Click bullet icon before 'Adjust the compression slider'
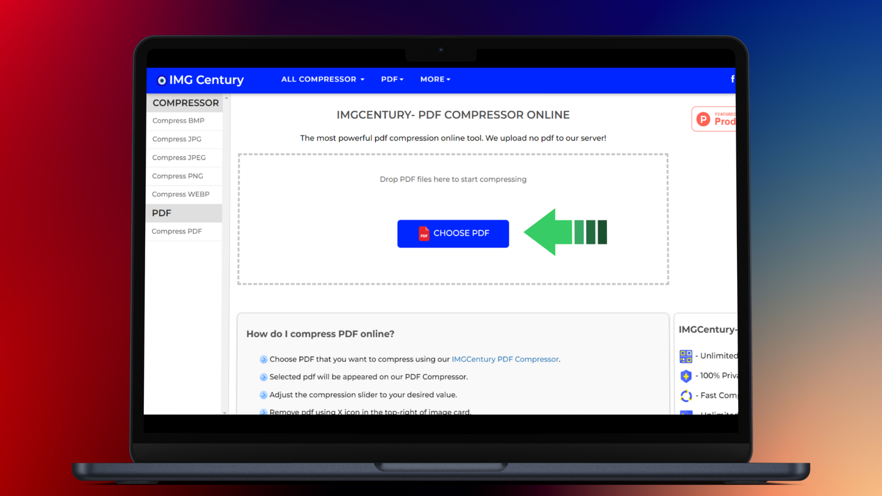 (x=263, y=395)
